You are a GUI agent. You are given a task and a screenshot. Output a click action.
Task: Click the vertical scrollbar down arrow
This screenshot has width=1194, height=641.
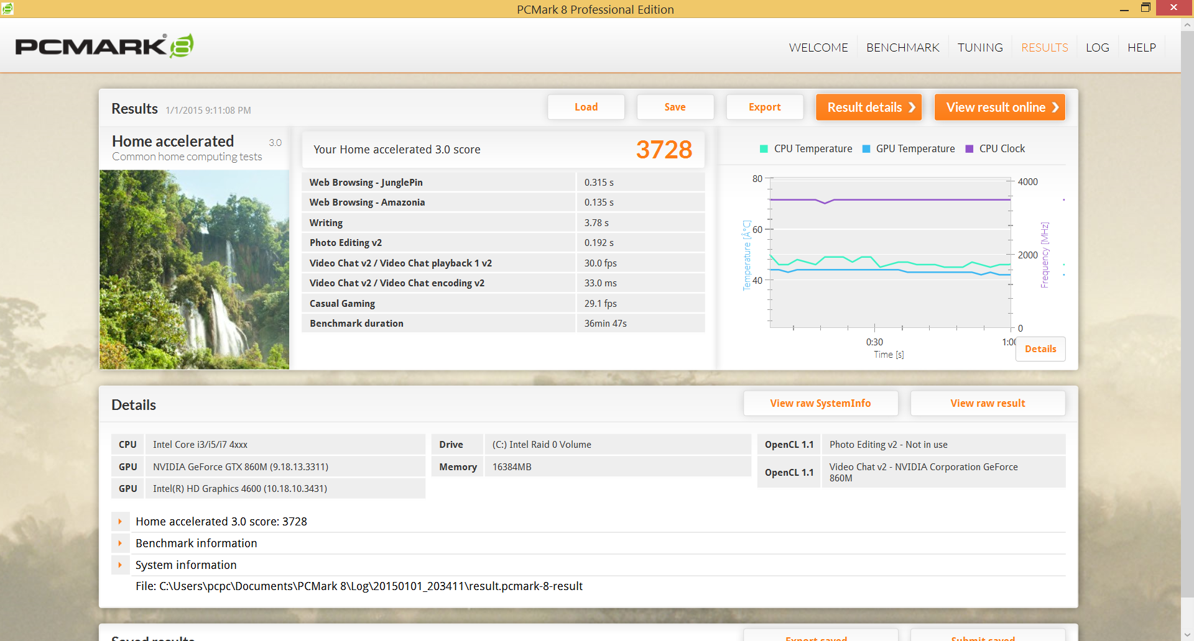1187,634
